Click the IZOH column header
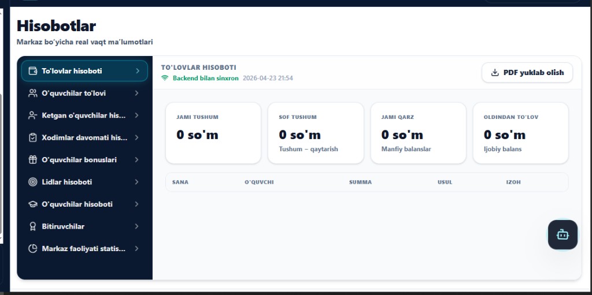Screen dimensions: 592x295 tap(513, 182)
